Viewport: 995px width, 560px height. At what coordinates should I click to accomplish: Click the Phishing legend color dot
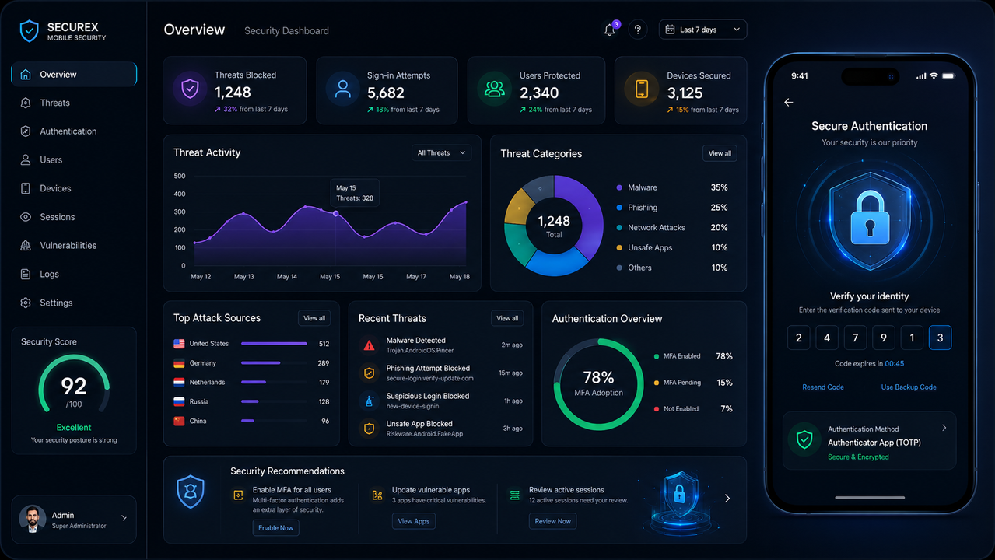(619, 208)
